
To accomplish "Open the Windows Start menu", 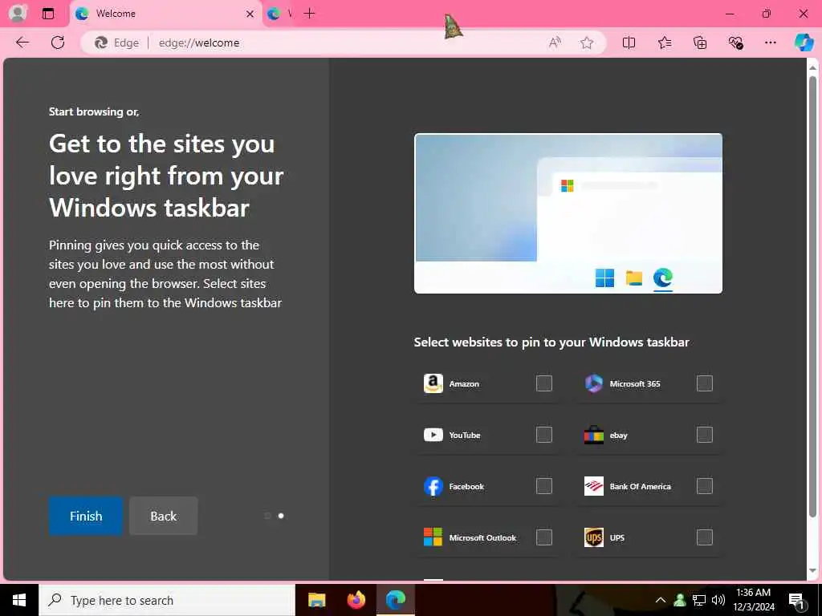I will (x=19, y=600).
